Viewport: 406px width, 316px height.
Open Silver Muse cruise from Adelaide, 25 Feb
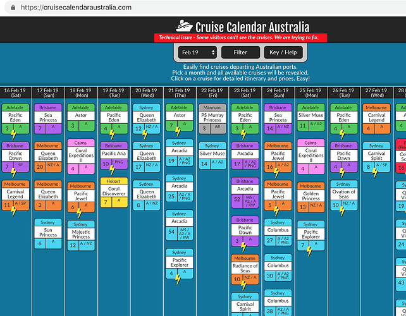(x=311, y=118)
